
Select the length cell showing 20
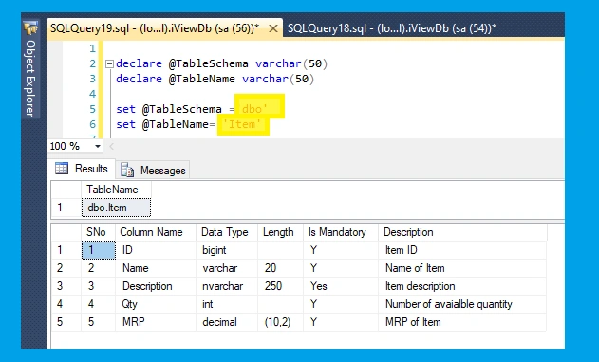point(280,268)
